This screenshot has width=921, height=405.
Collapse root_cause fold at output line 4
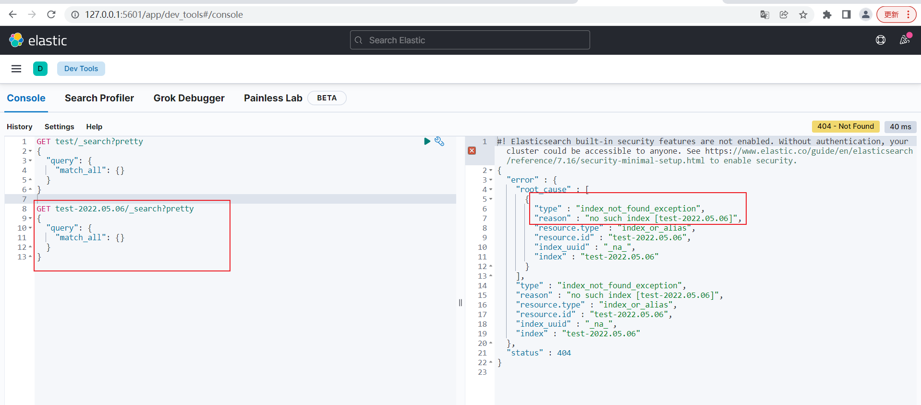tap(491, 190)
